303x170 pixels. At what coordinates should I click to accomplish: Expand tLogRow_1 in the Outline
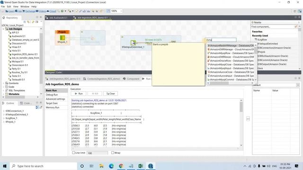[x=4, y=118]
